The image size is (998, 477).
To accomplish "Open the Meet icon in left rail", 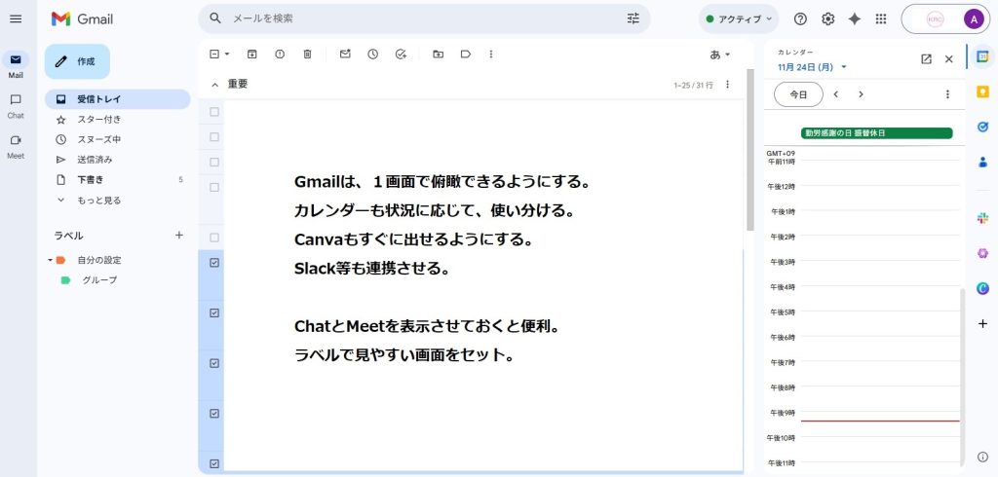I will 16,145.
